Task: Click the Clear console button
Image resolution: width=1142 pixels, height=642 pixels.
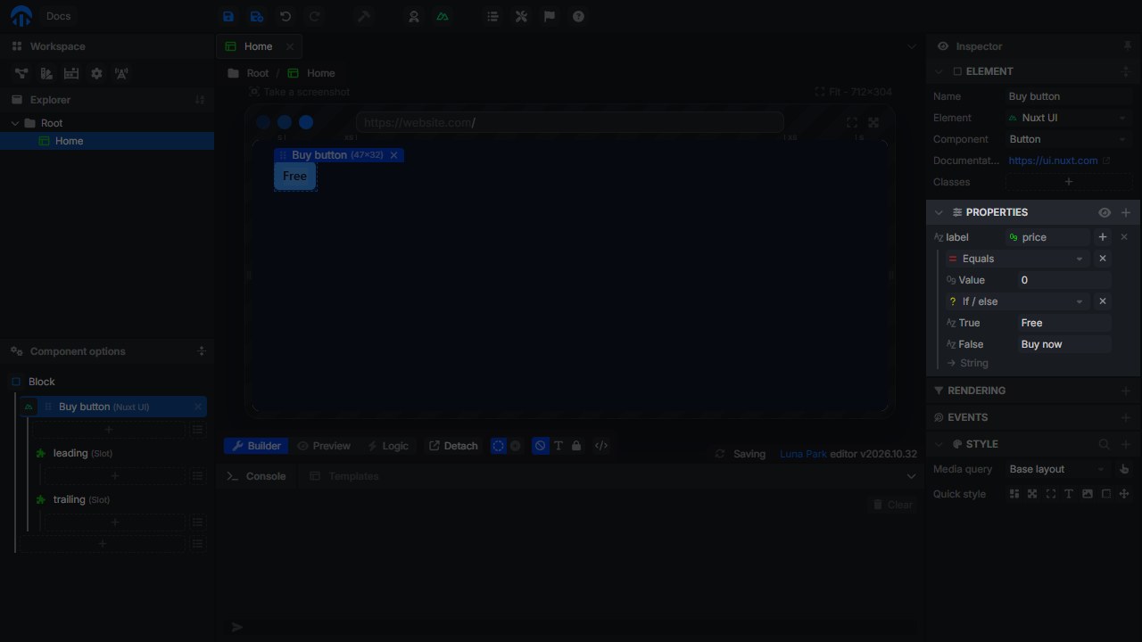Action: tap(892, 505)
